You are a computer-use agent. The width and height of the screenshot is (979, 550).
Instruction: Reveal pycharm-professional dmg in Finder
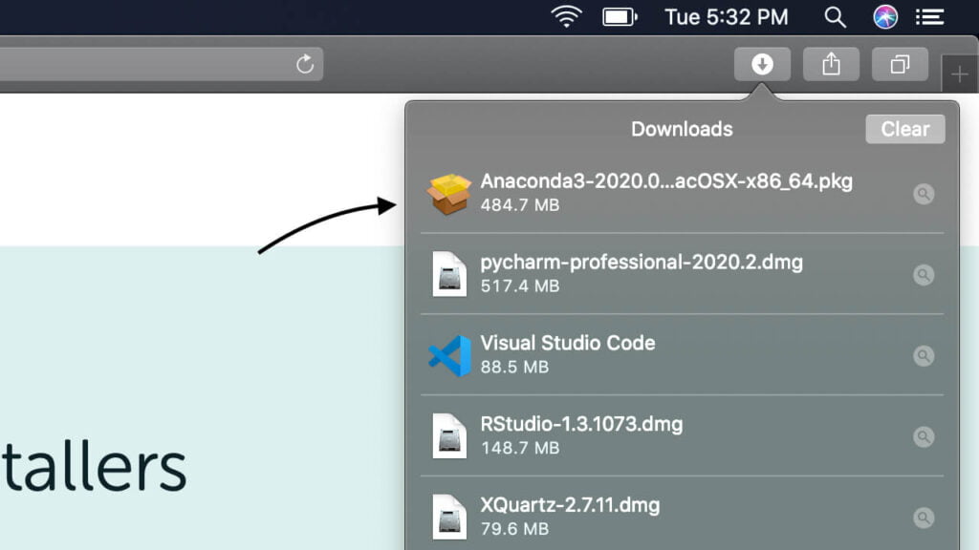(924, 275)
